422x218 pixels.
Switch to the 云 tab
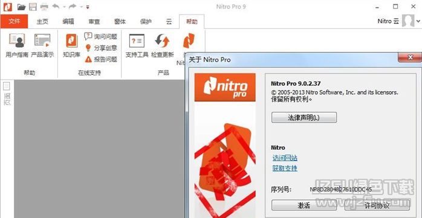(169, 22)
